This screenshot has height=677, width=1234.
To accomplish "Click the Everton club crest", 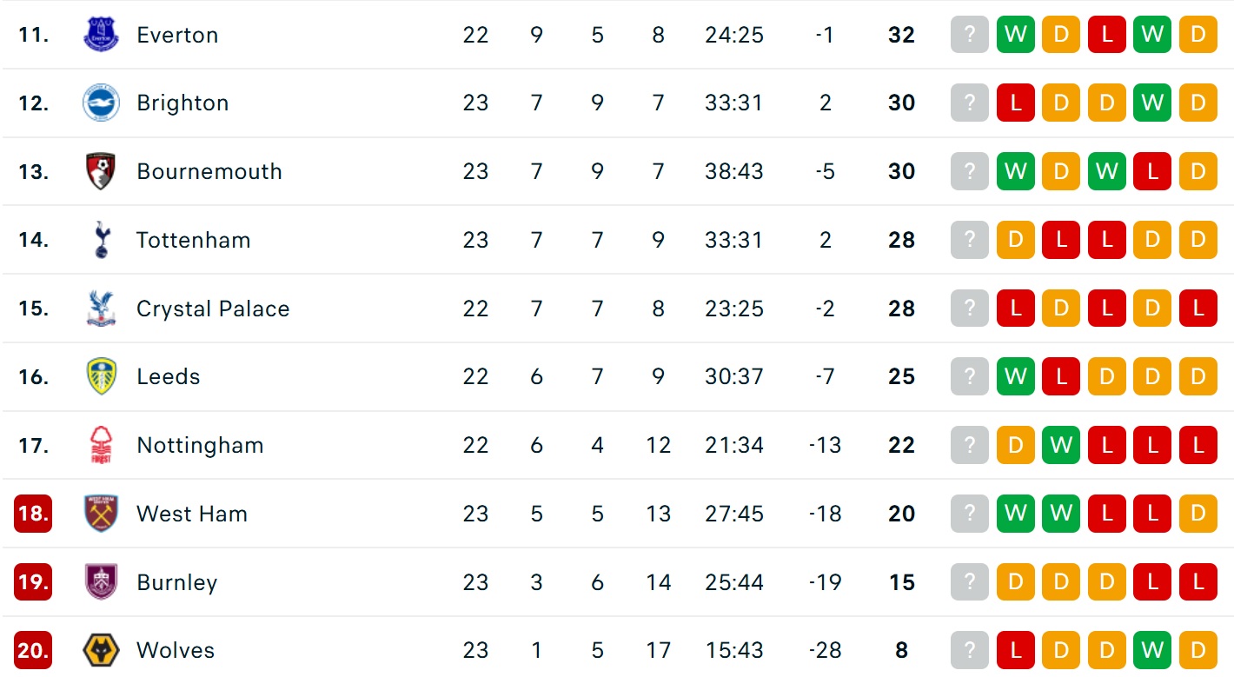I will pos(101,35).
